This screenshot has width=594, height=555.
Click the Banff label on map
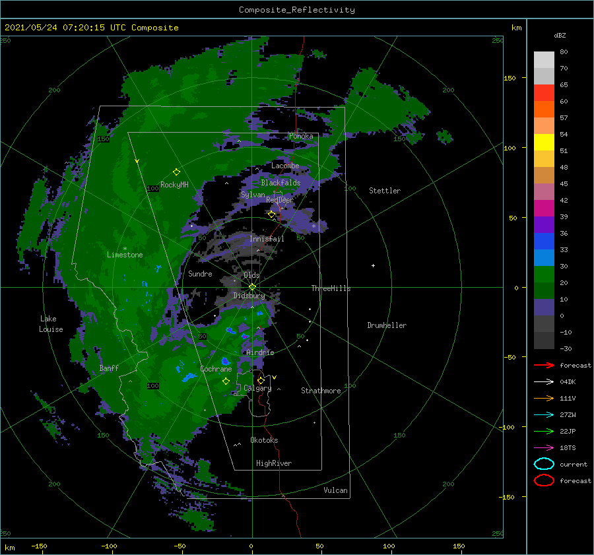pos(109,368)
